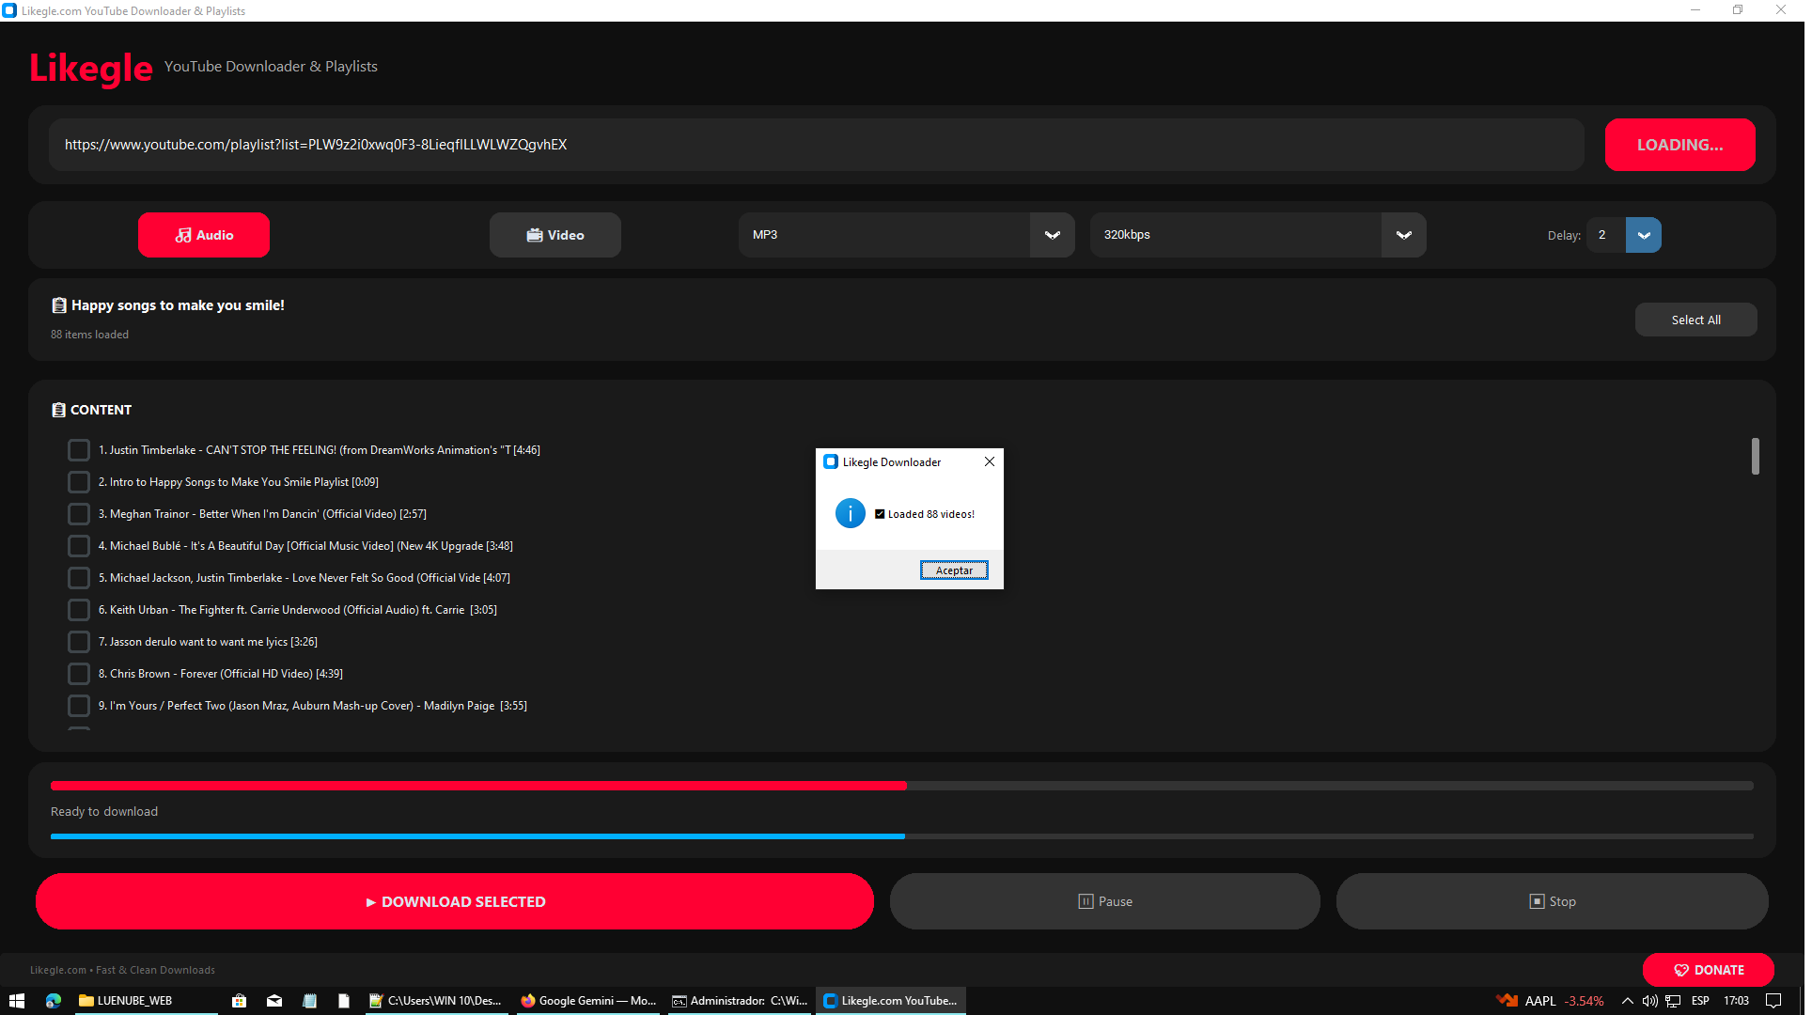Select the Audio download mode icon
Image resolution: width=1812 pixels, height=1015 pixels.
coord(184,235)
